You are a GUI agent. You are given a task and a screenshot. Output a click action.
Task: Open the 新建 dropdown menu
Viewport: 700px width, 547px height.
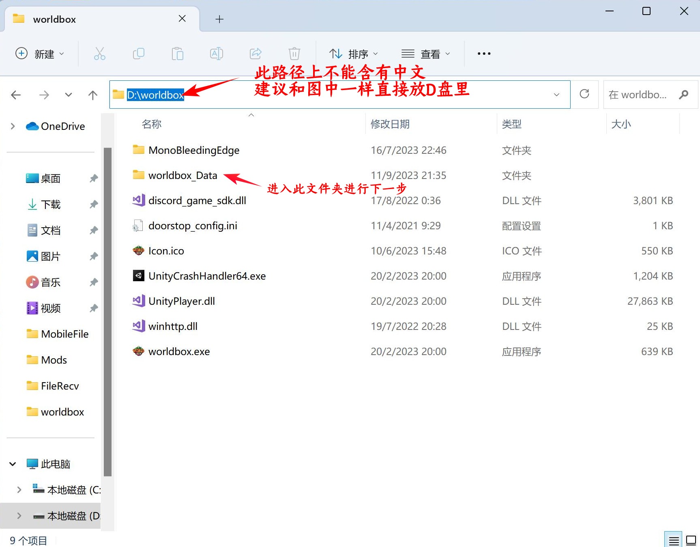[40, 54]
